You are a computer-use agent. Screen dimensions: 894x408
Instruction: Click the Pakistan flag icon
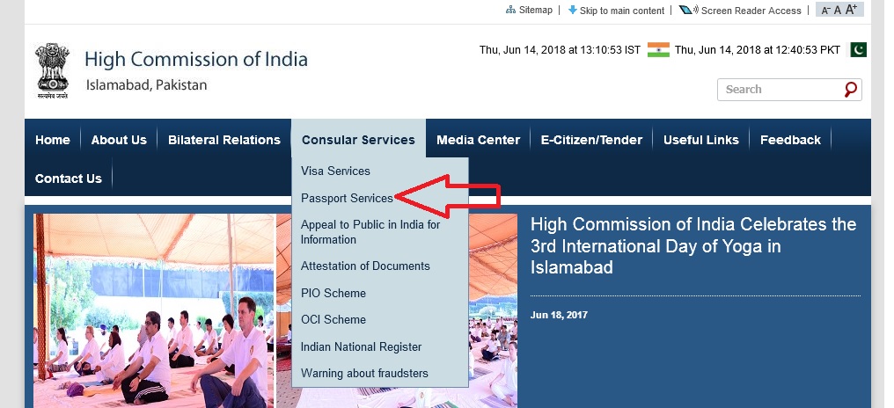pos(858,50)
